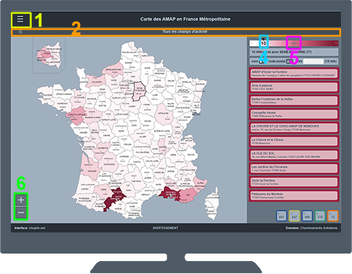Select the 'LA CLE DU SOL' entry
The width and height of the screenshot is (352, 274).
tap(294, 155)
